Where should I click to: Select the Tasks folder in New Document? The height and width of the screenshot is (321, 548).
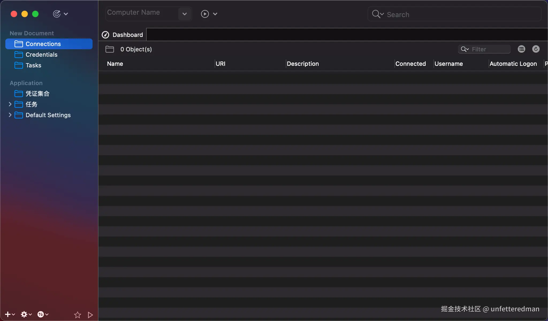point(33,65)
